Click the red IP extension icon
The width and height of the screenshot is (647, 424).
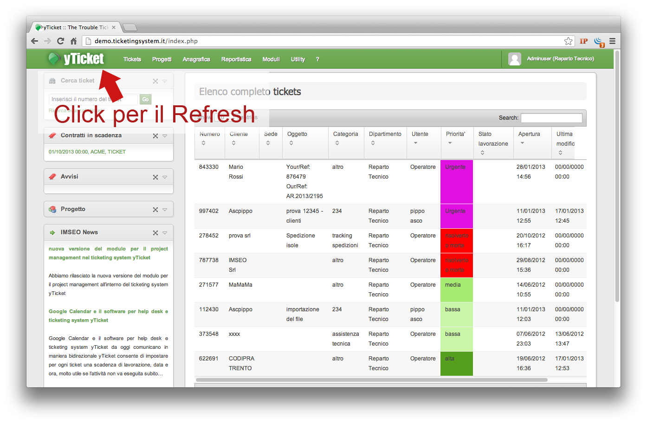(x=583, y=41)
